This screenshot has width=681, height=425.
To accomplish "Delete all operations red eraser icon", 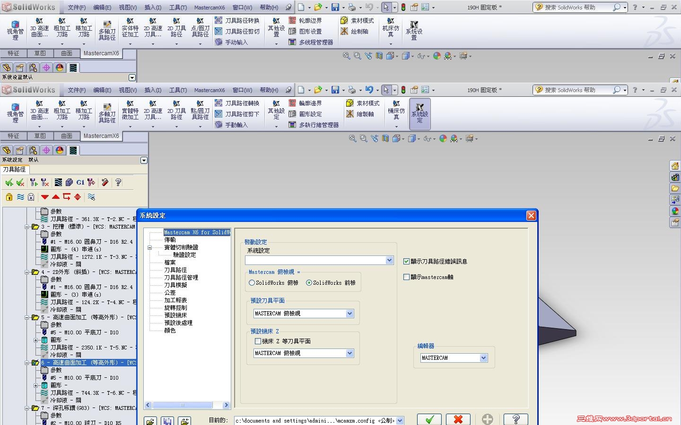I will click(x=105, y=183).
